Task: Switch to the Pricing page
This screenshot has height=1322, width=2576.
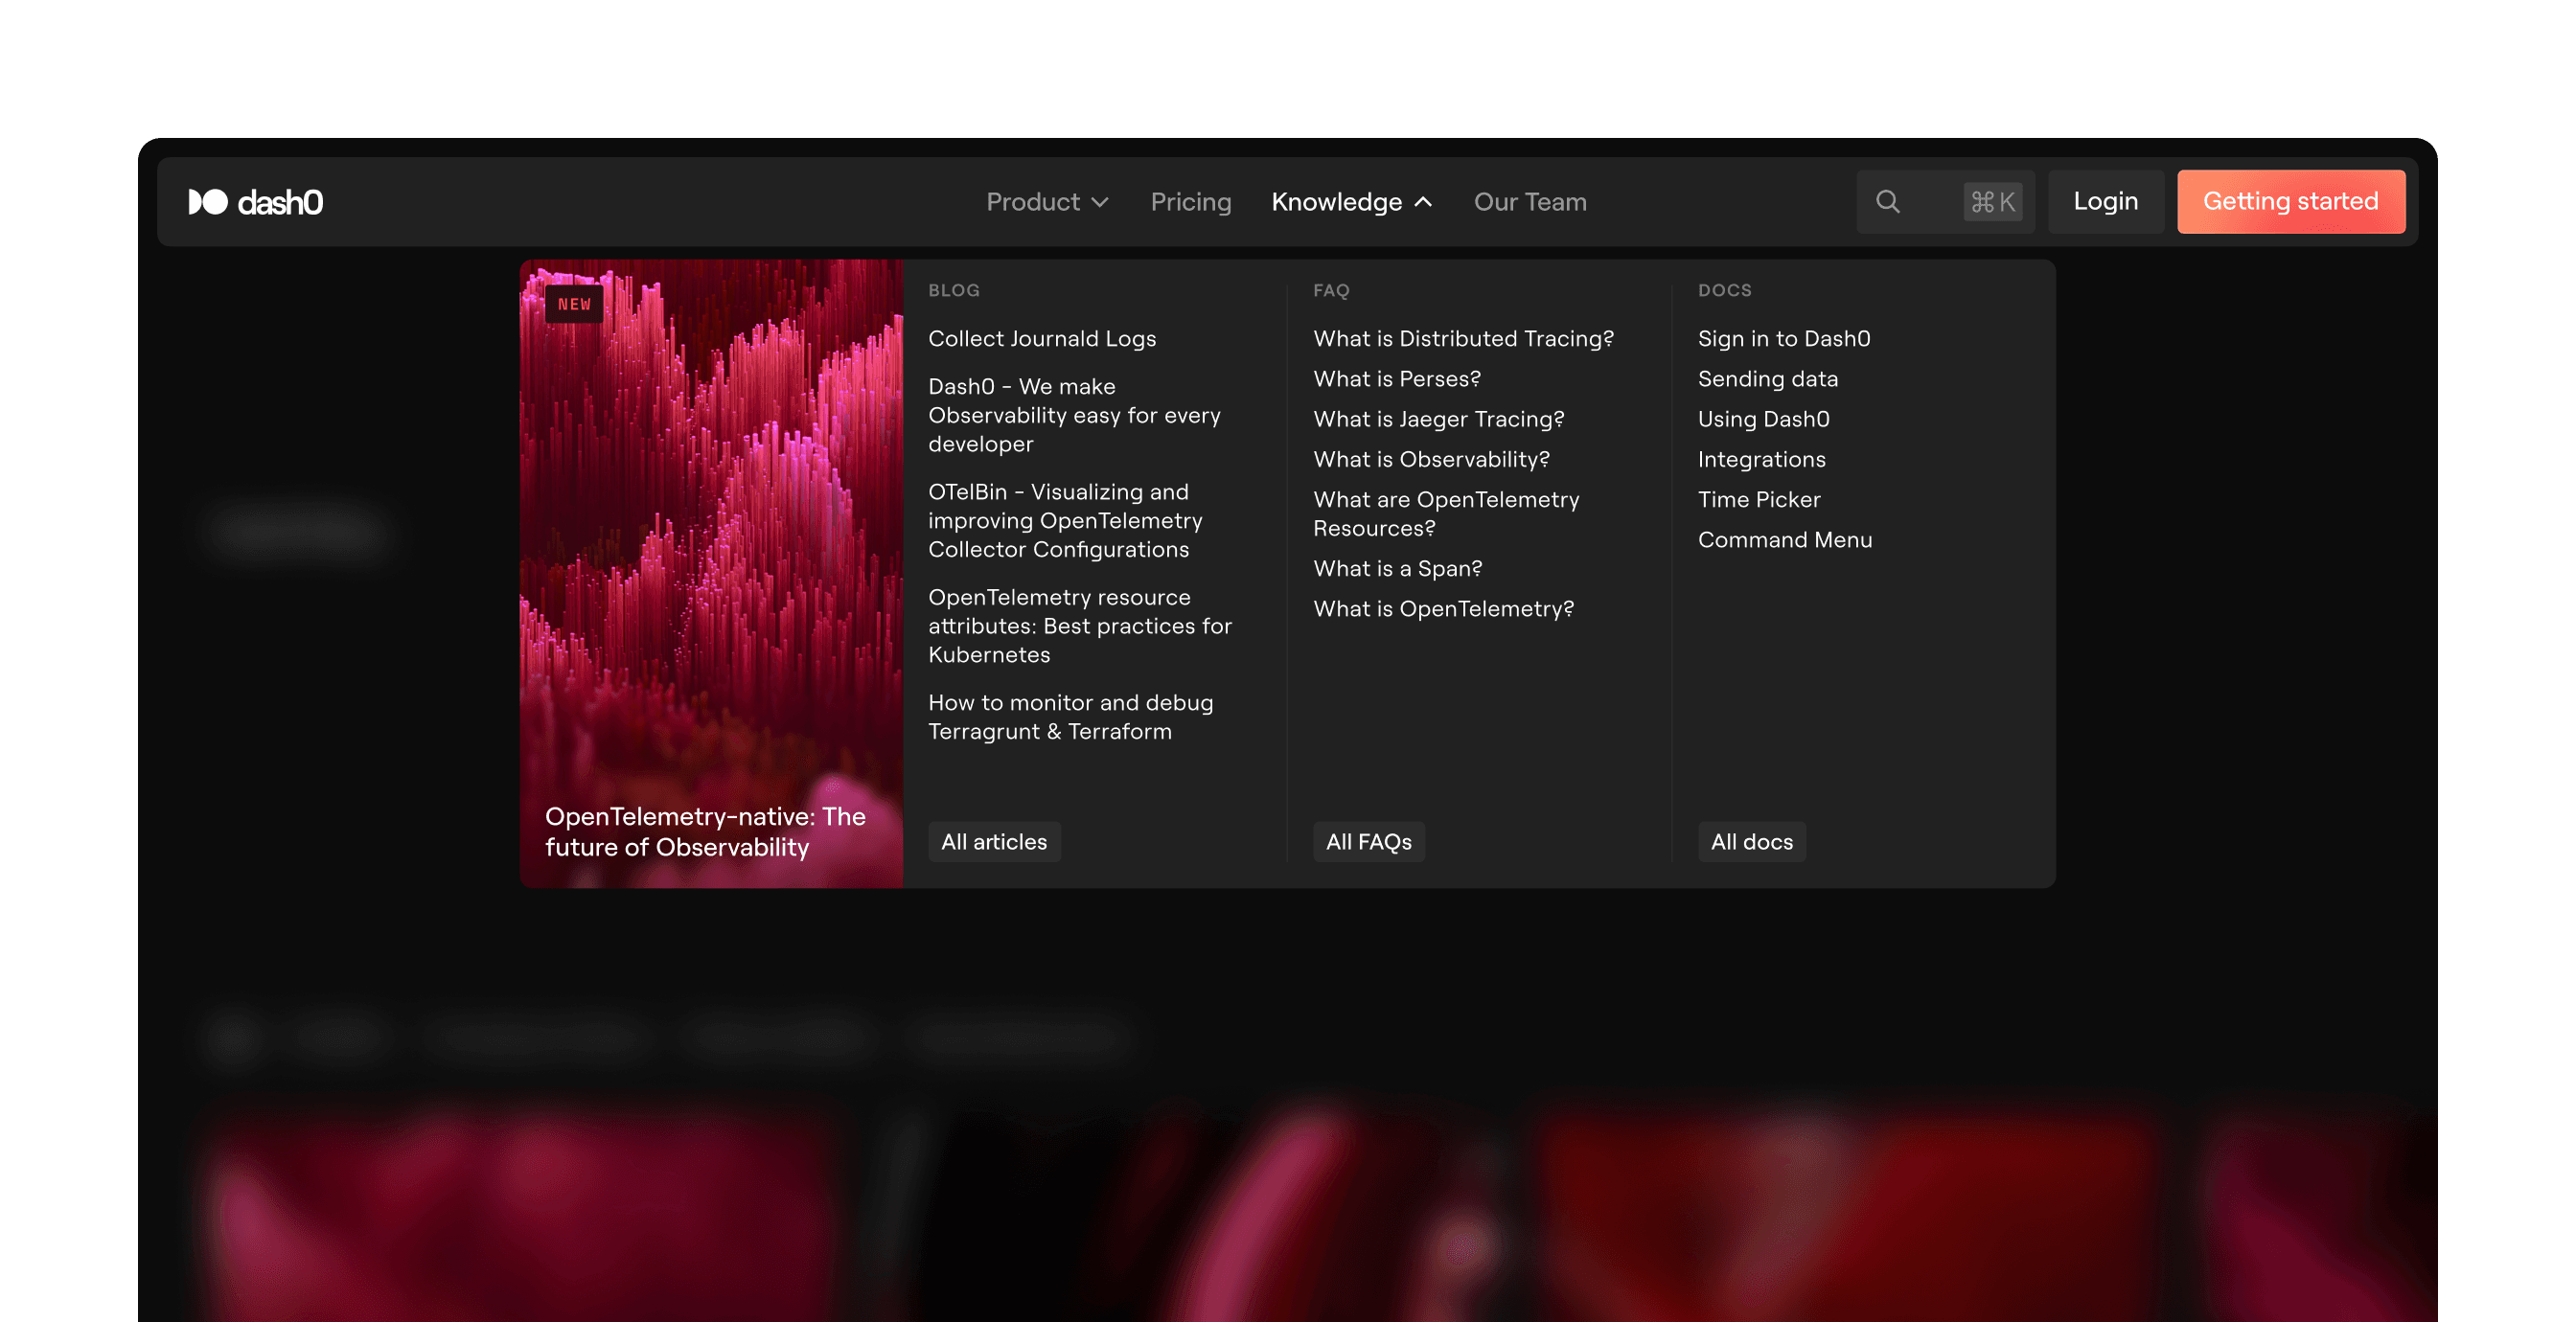Action: (1191, 201)
